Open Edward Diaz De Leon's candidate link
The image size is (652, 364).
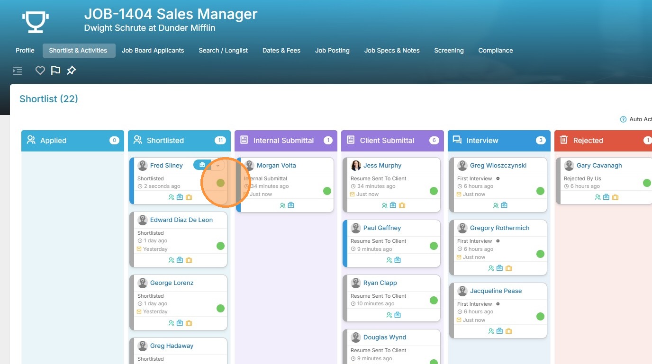(x=181, y=220)
